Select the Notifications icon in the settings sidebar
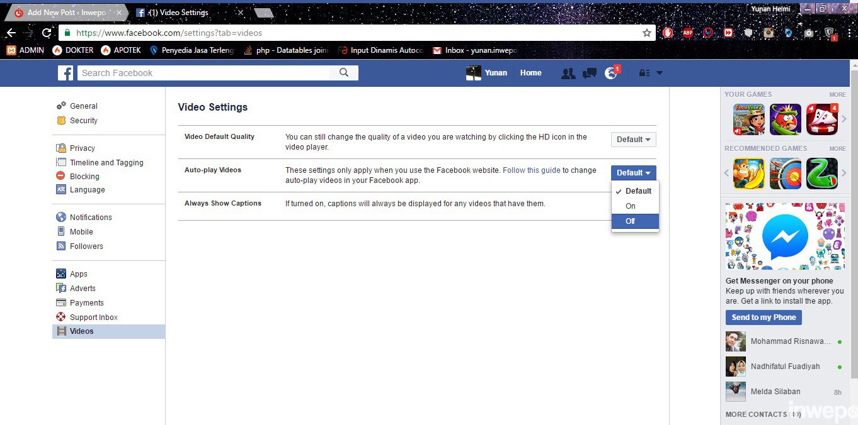Screen dimensions: 858x425 (x=60, y=217)
